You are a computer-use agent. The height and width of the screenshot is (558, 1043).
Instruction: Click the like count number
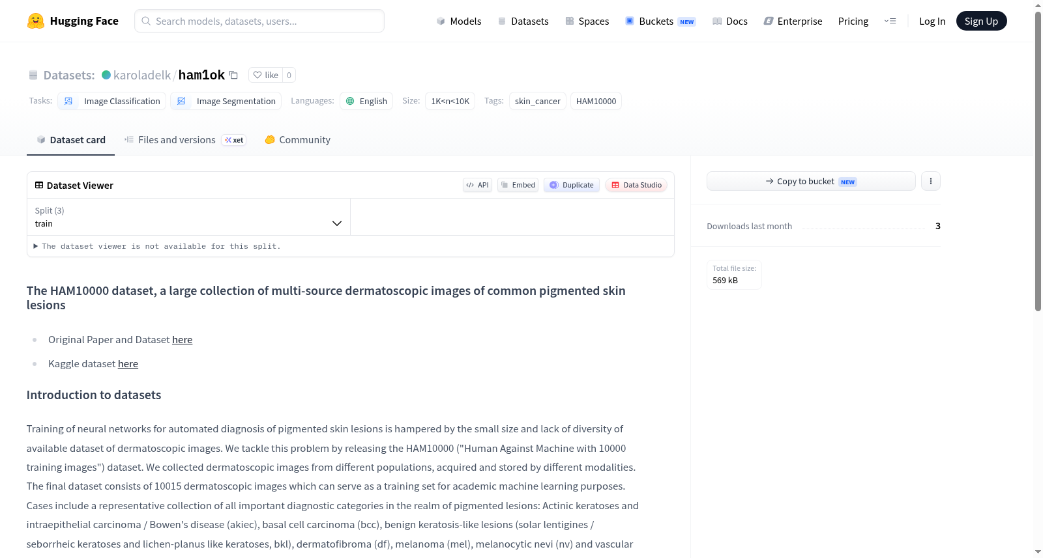289,75
